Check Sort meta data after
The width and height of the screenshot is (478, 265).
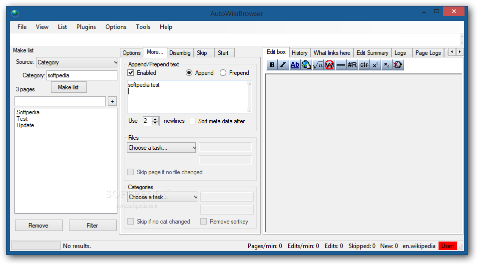(192, 121)
